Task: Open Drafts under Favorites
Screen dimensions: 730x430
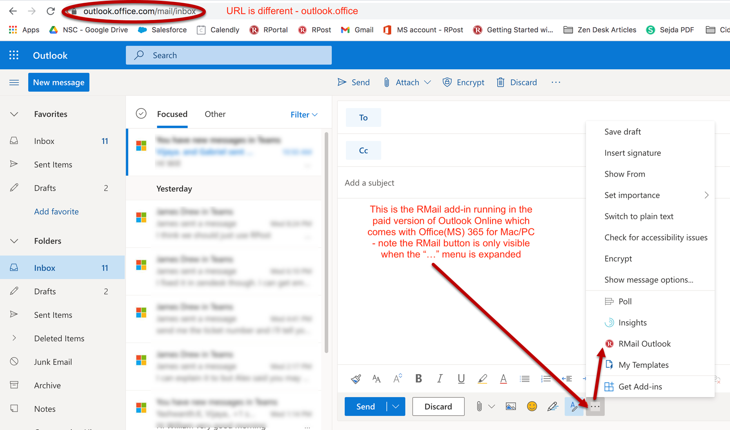Action: 62,188
